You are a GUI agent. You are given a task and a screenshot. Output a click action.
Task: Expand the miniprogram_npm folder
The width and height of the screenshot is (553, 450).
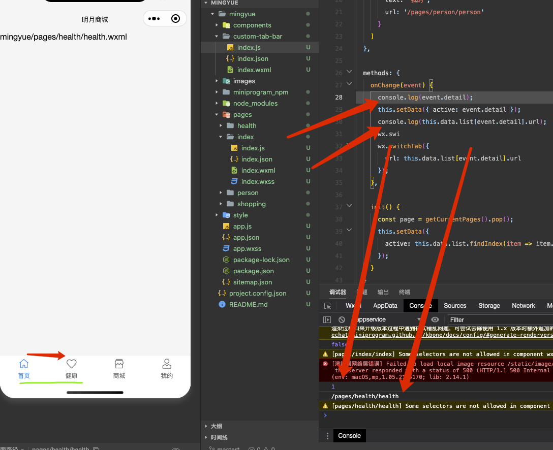pyautogui.click(x=217, y=92)
